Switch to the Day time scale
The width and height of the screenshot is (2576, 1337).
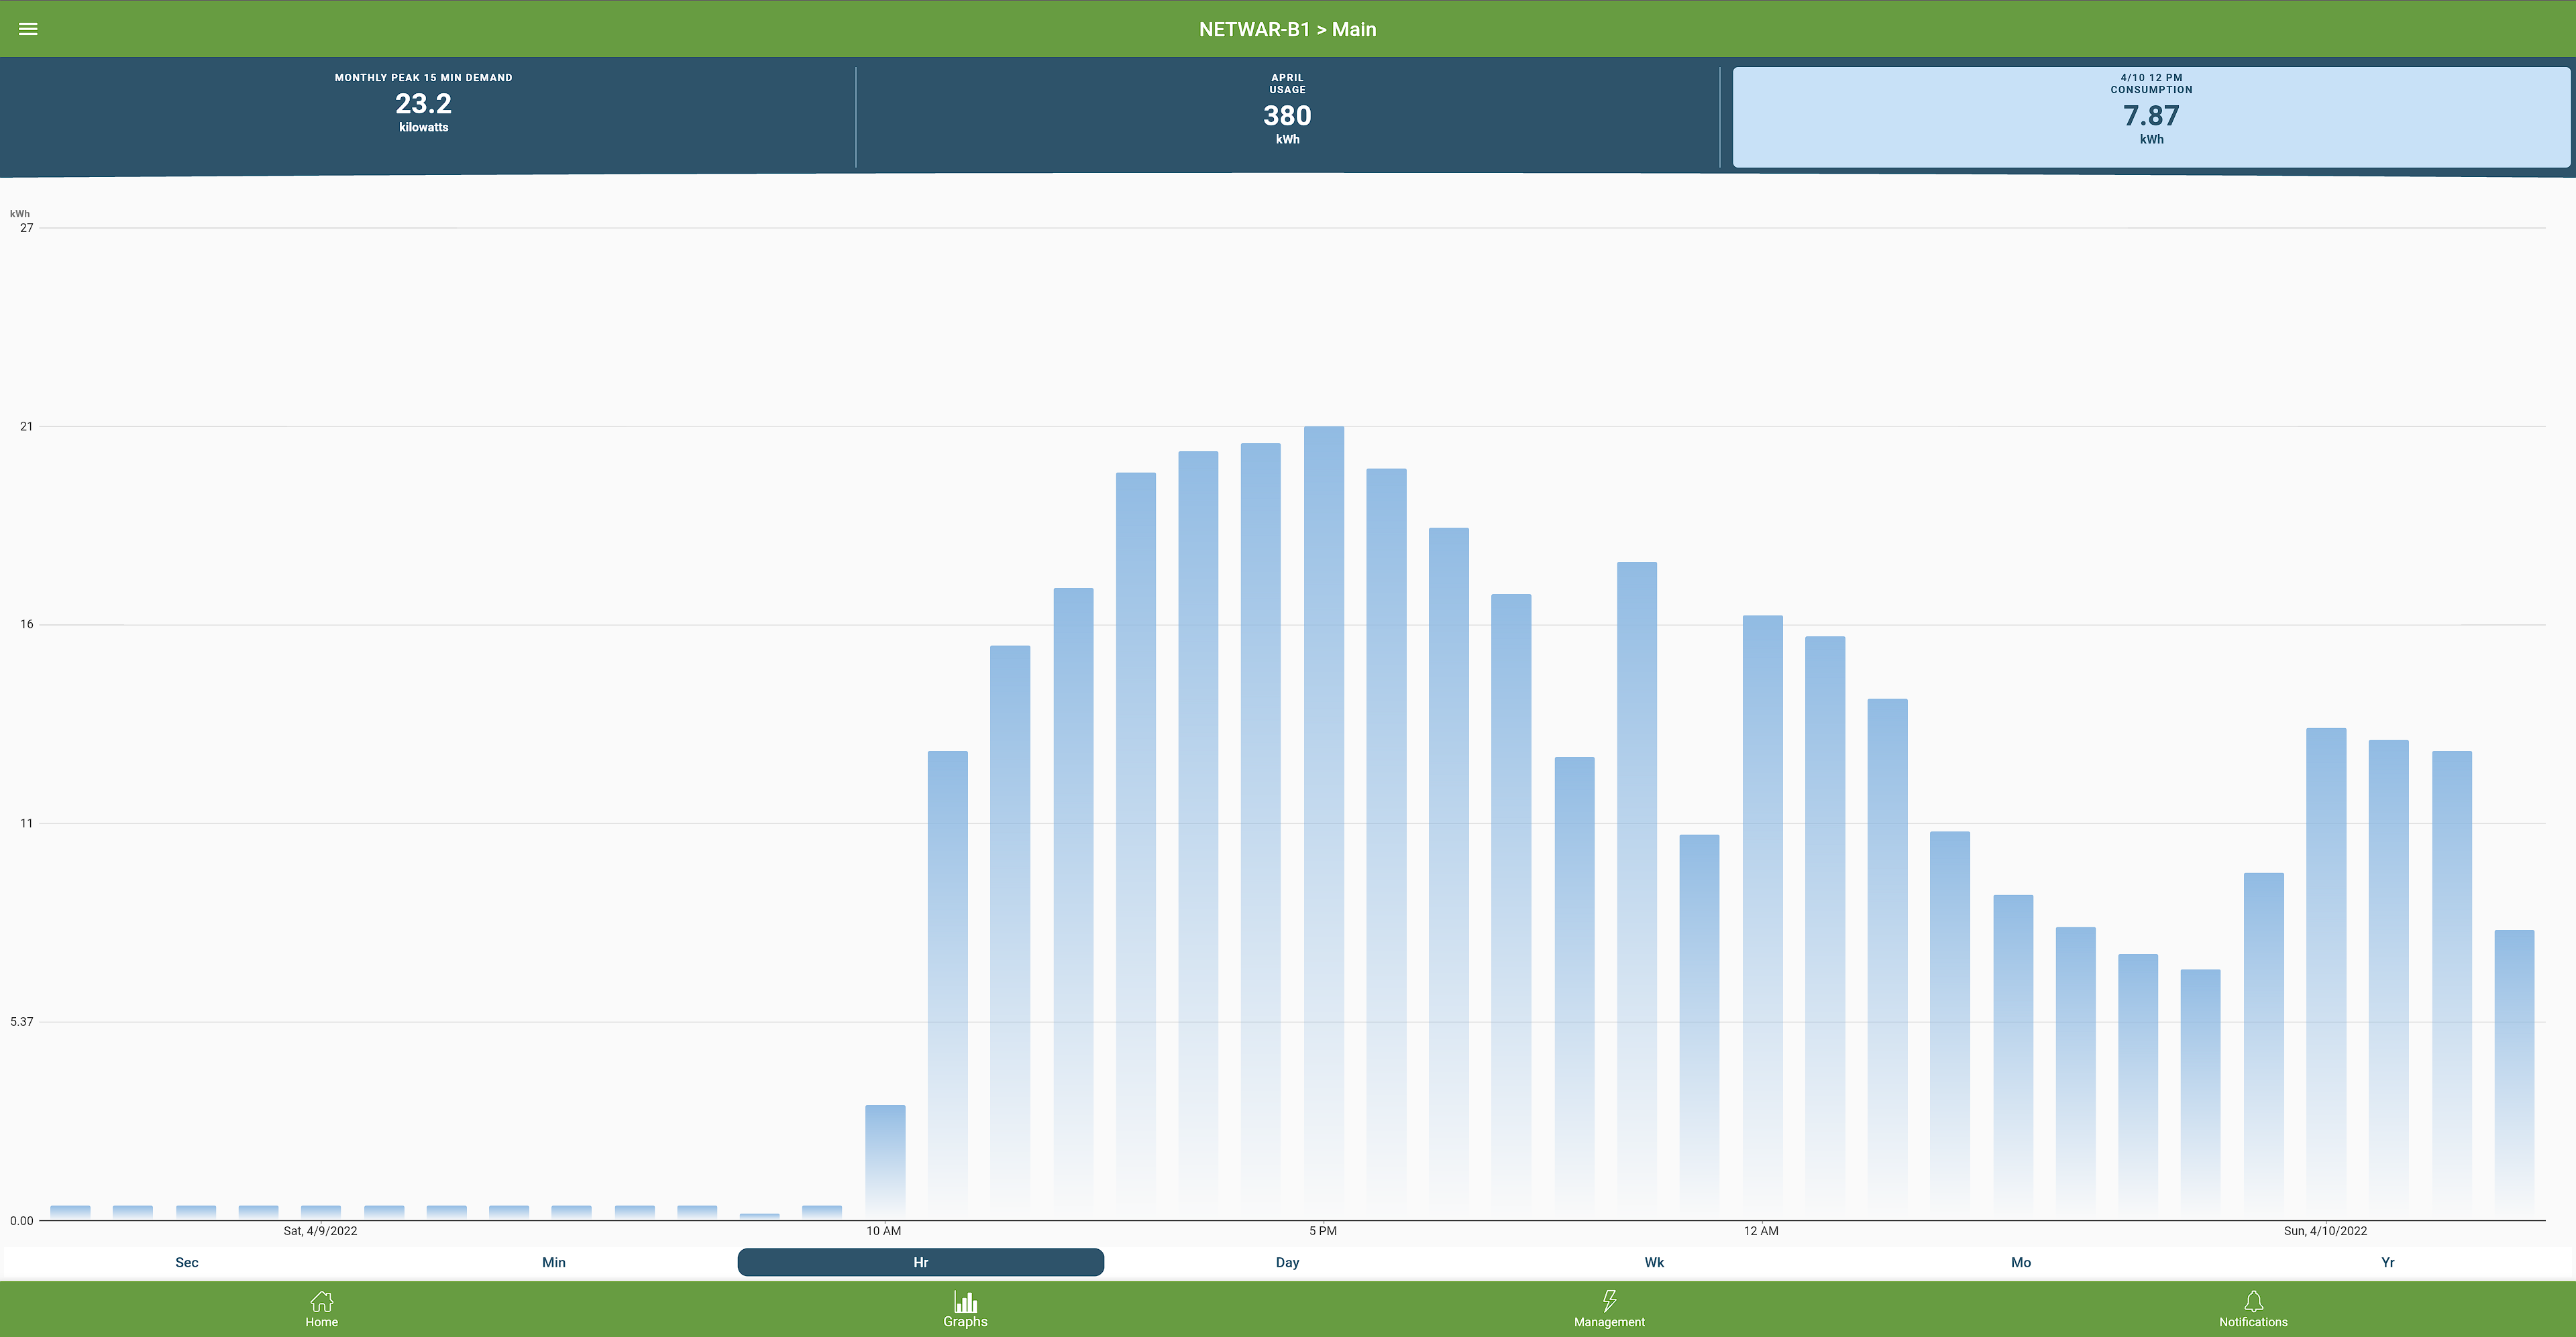[x=1287, y=1262]
